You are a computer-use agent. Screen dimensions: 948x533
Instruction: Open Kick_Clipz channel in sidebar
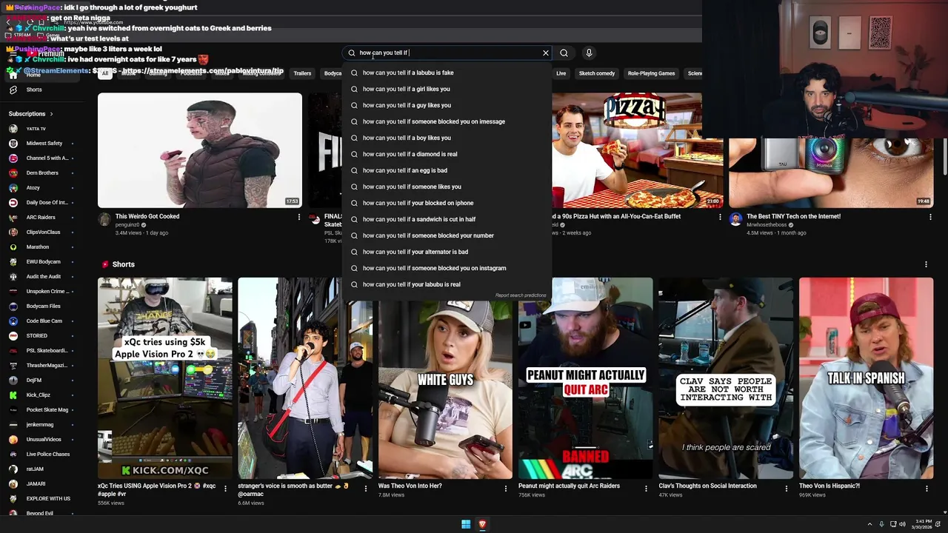pos(41,395)
